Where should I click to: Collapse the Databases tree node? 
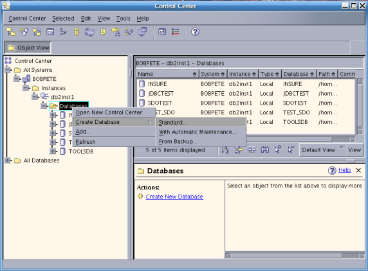(x=44, y=106)
